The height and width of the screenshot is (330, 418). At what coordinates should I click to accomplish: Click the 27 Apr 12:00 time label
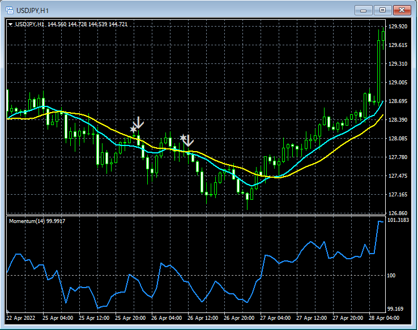click(312, 318)
